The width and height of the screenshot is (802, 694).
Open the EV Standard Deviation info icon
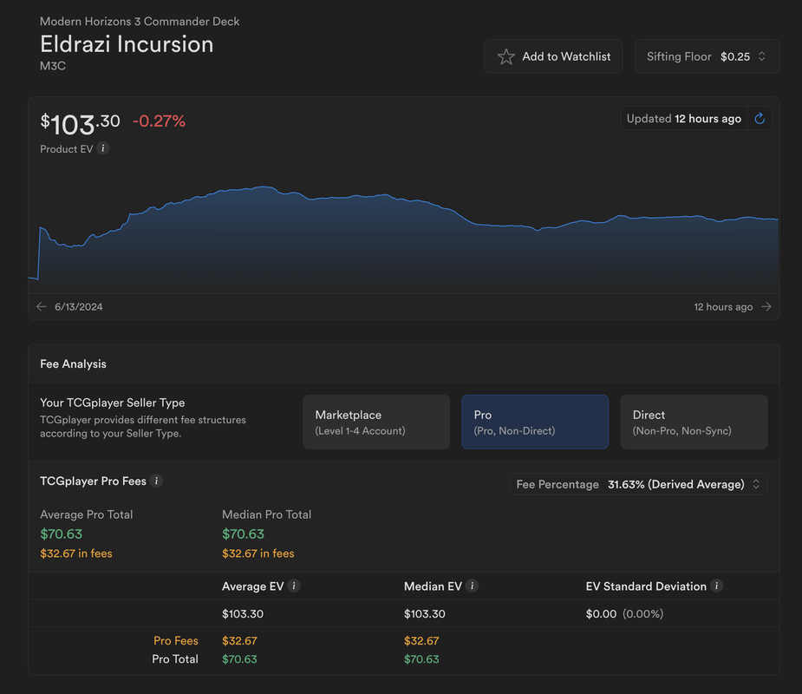pyautogui.click(x=716, y=586)
